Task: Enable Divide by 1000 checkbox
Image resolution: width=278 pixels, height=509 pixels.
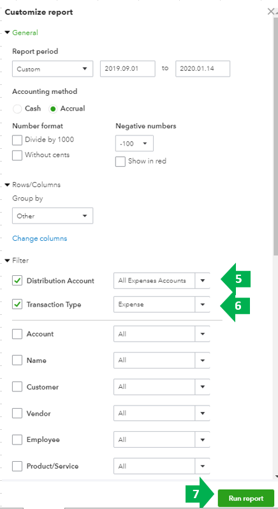Action: [x=17, y=140]
